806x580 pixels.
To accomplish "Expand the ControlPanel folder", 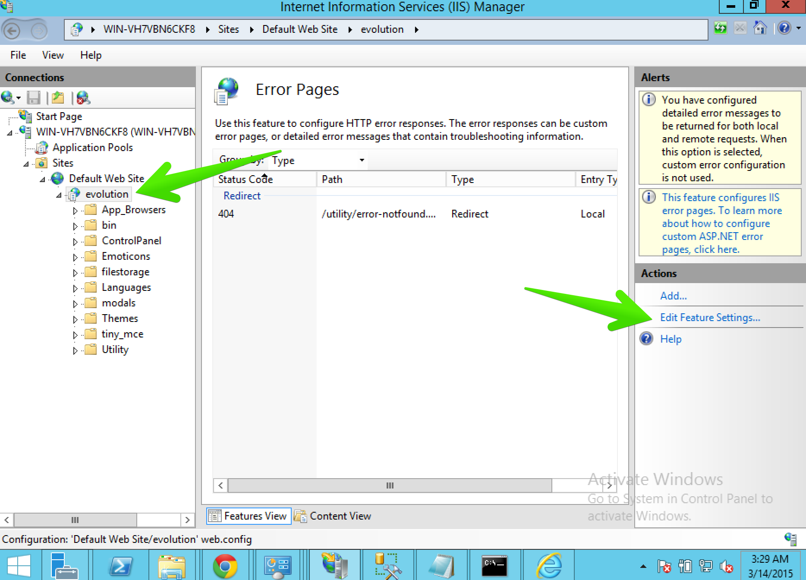I will pos(75,241).
